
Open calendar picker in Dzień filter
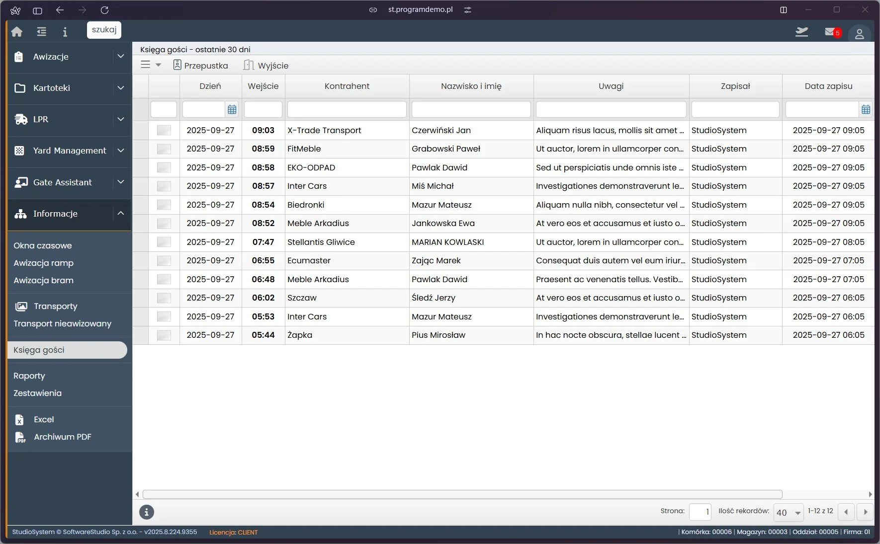tap(232, 110)
